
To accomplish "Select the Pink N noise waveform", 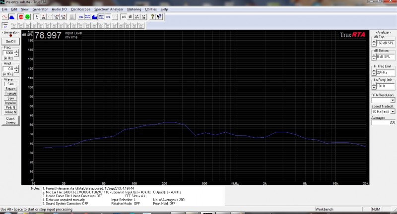I will 10,107.
